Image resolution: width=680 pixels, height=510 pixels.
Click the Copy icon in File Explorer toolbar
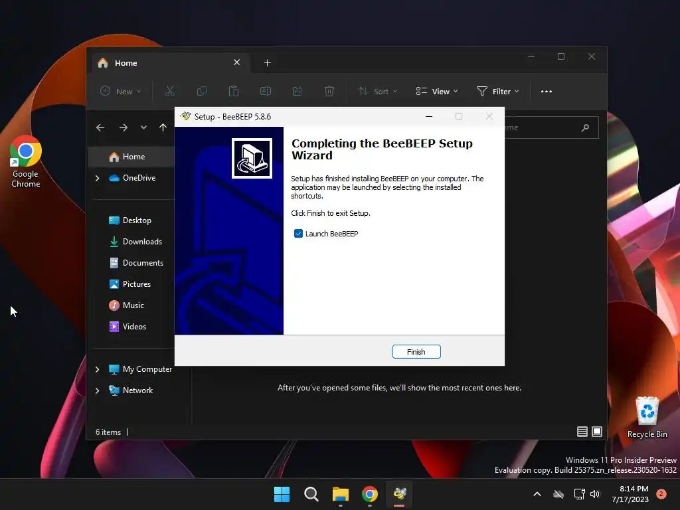(202, 91)
